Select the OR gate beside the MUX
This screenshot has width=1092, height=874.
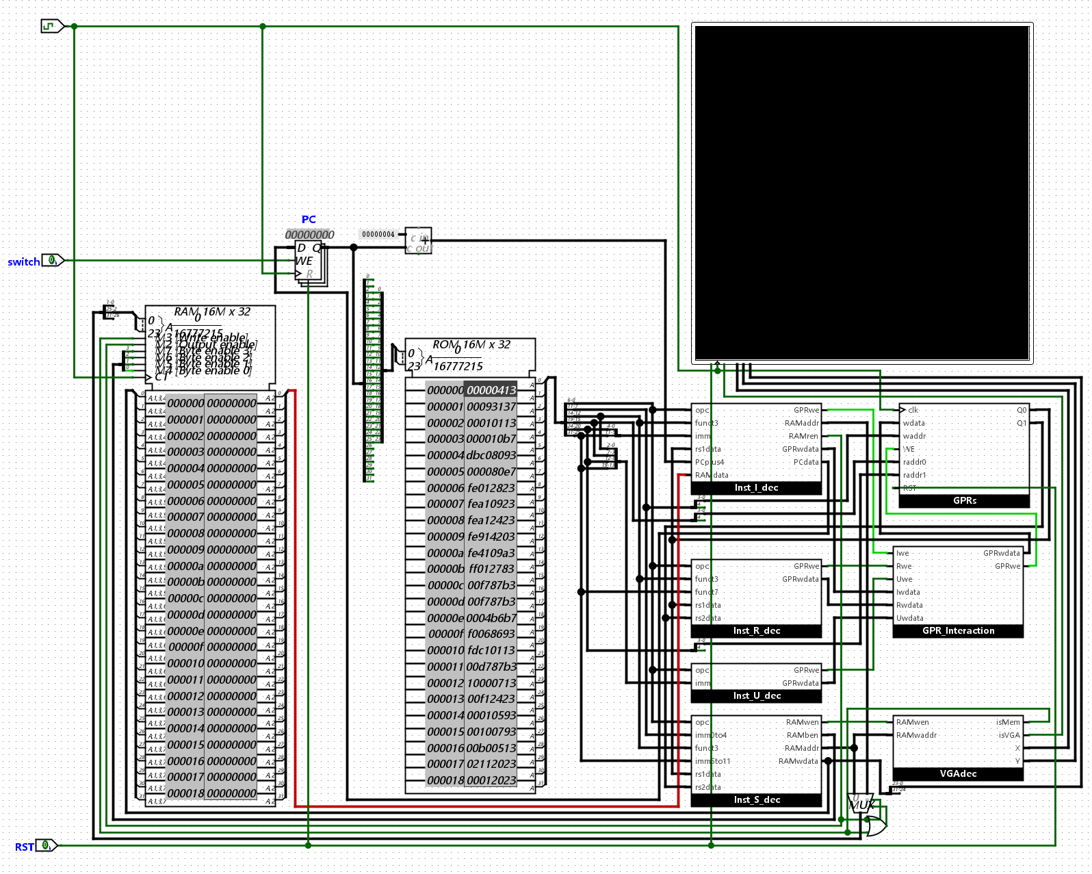[875, 826]
